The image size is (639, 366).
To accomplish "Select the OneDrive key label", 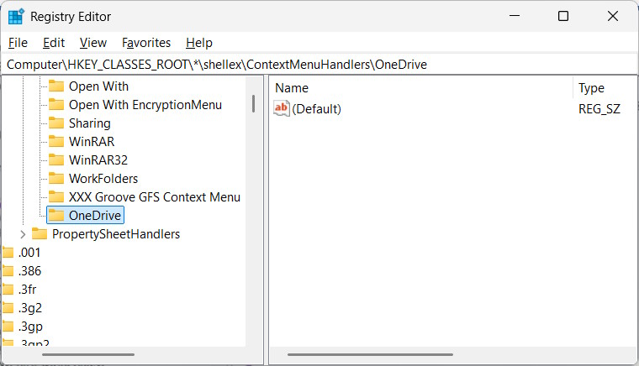I will point(95,216).
